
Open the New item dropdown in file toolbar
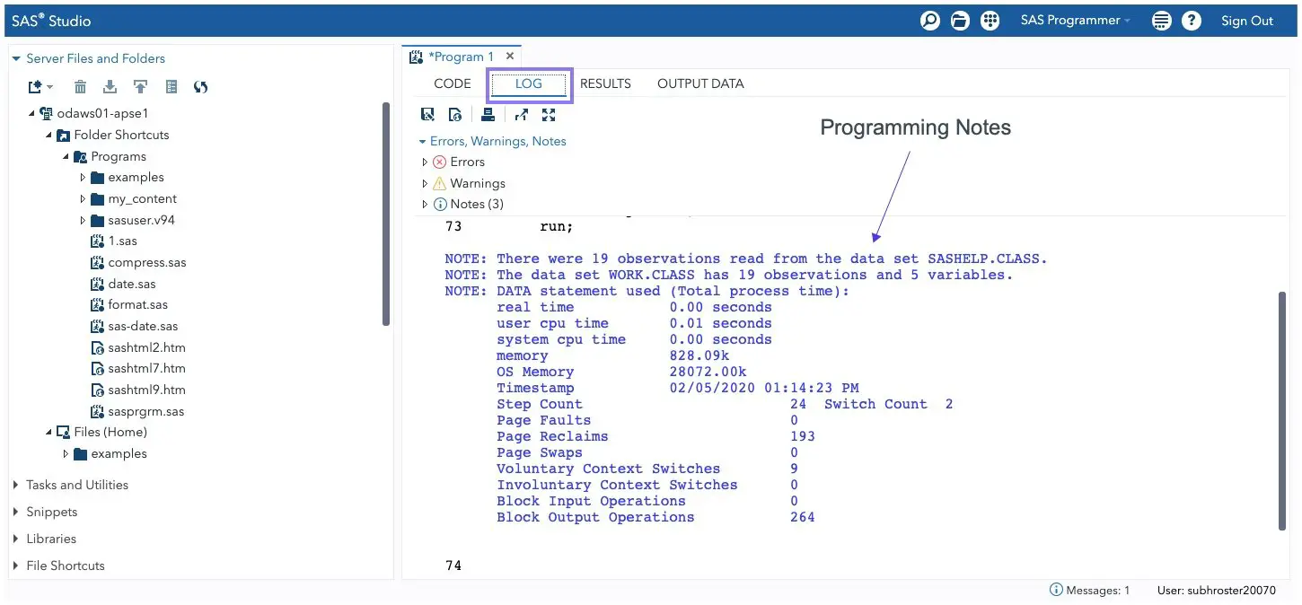click(40, 87)
